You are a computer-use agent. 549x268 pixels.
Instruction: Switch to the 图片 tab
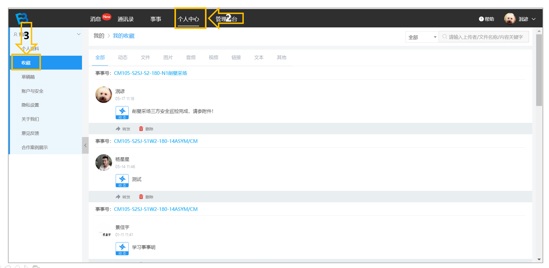point(168,57)
